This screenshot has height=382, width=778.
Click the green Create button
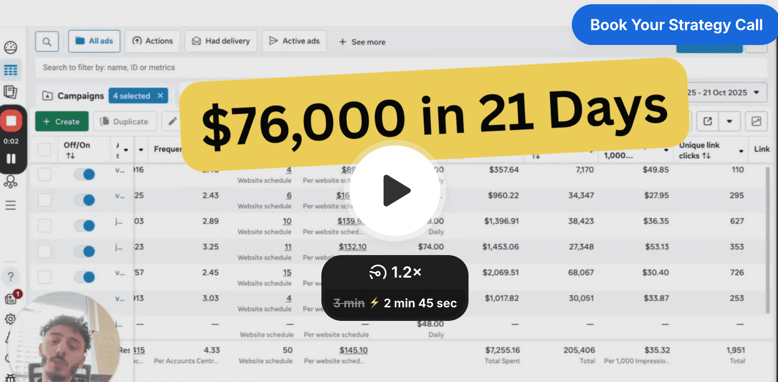62,121
